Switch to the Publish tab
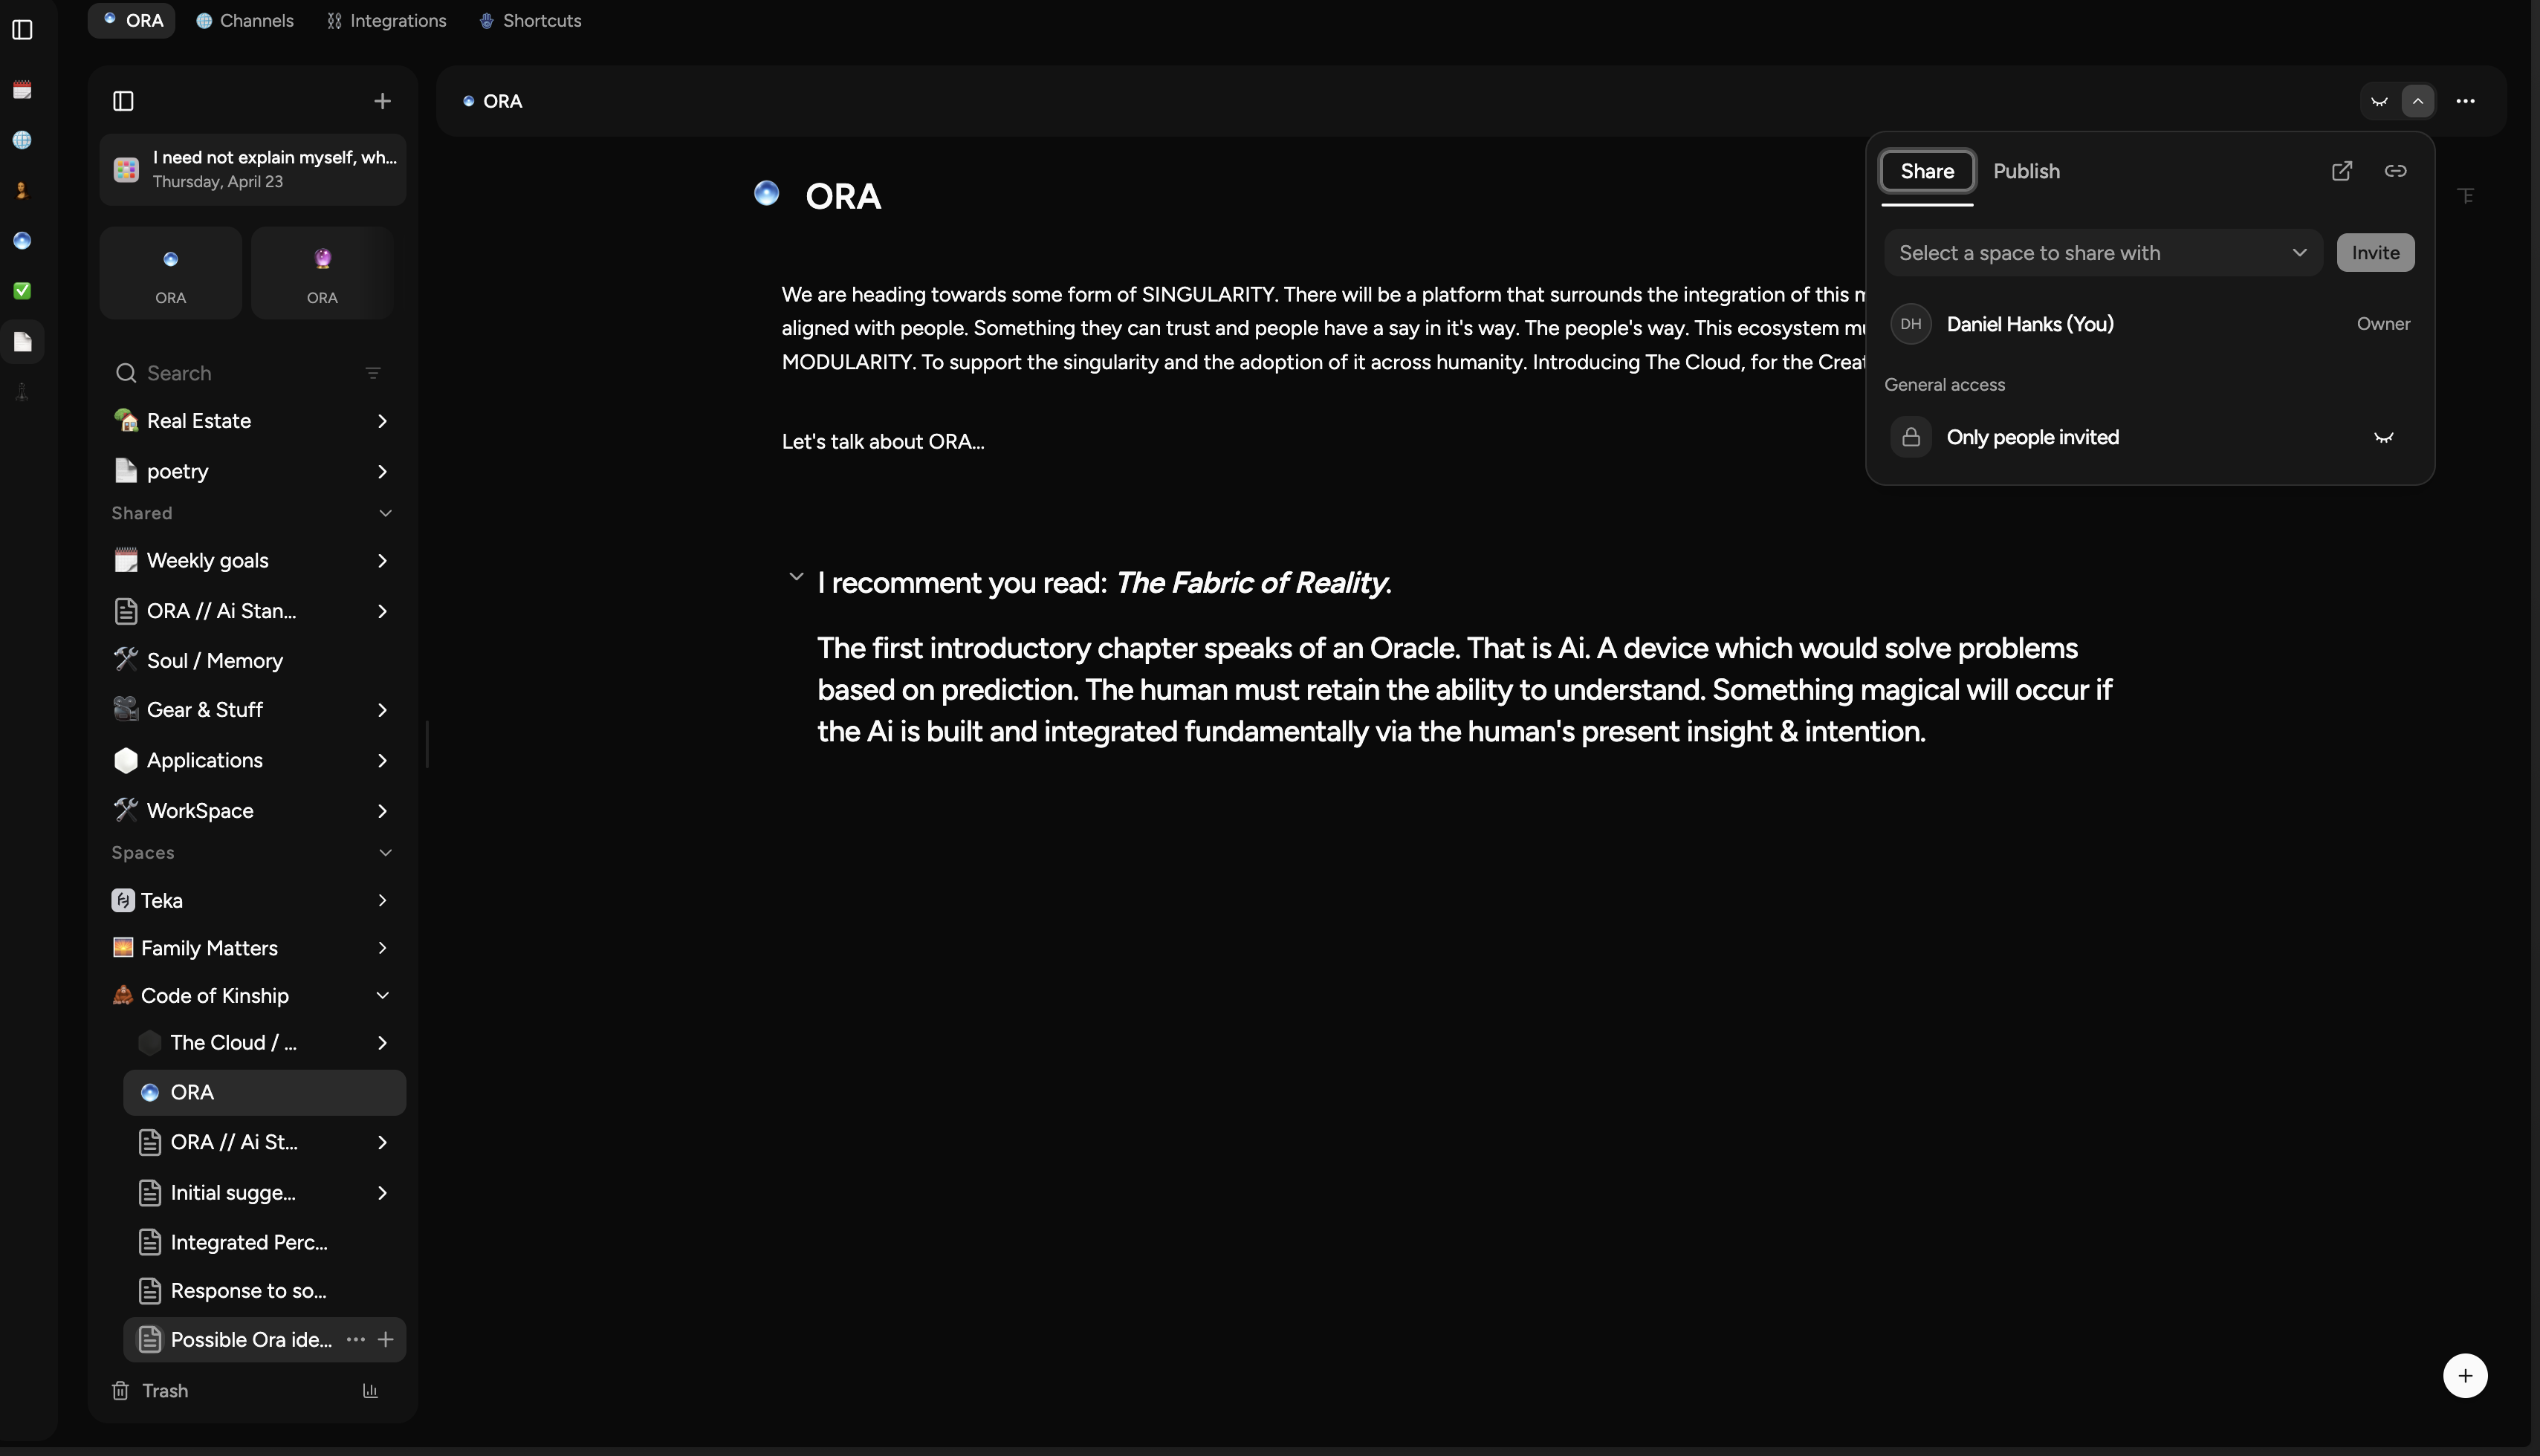The height and width of the screenshot is (1456, 2540). [x=2026, y=171]
